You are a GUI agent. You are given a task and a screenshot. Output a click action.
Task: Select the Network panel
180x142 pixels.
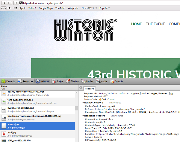point(42,81)
